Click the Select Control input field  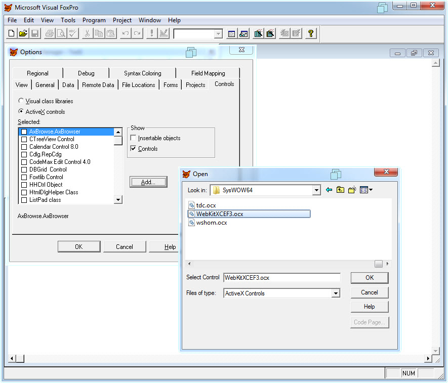[x=282, y=278]
